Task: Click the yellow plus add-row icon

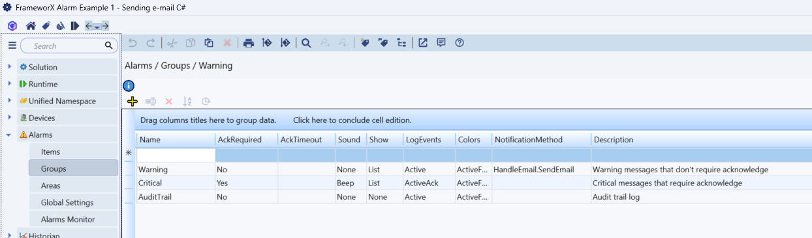Action: 133,101
